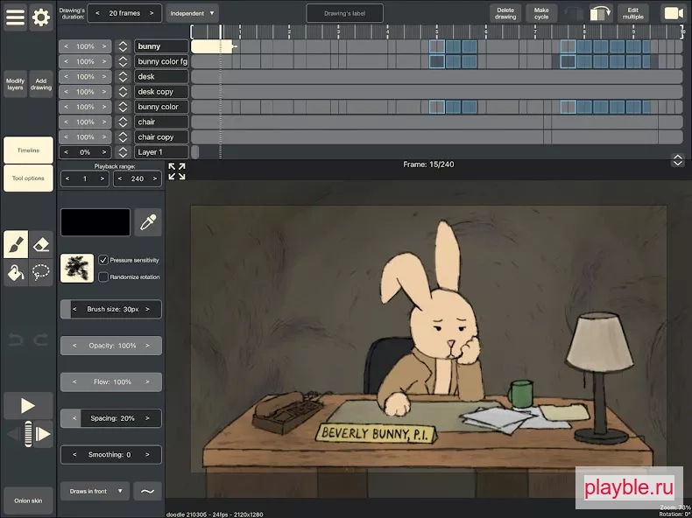Enable Randomize rotation checkbox
Image resolution: width=692 pixels, height=518 pixels.
(103, 276)
